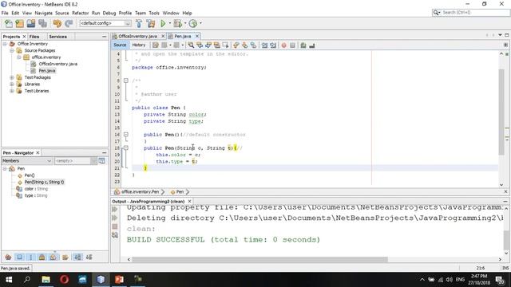The height and width of the screenshot is (287, 511).
Task: Click the editor vertical scrollbar
Action: tap(501, 112)
